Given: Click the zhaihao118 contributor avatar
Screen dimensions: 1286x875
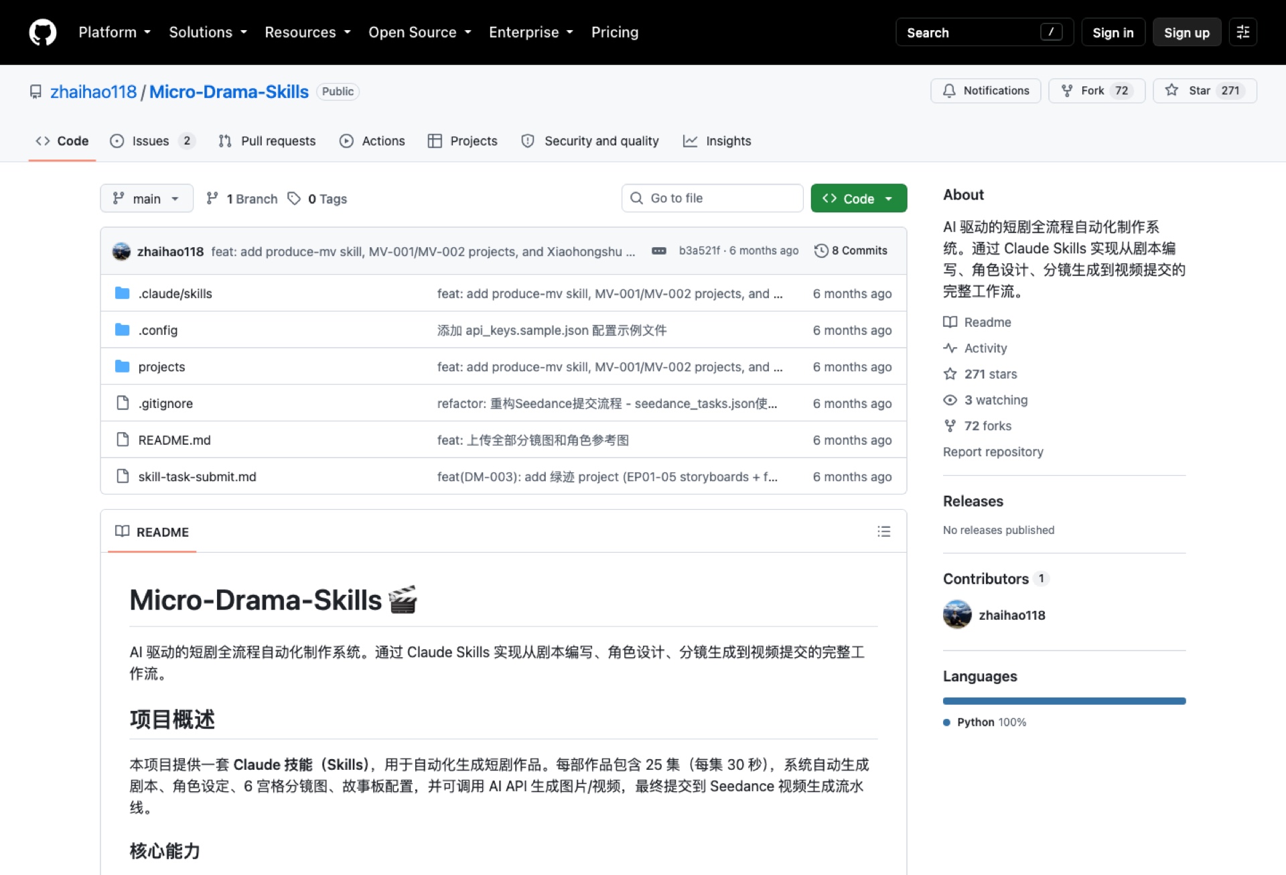Looking at the screenshot, I should 957,614.
